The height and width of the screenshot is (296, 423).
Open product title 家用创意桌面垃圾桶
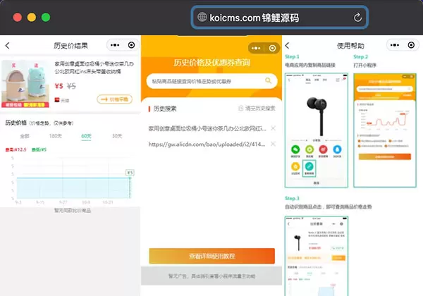click(x=94, y=68)
